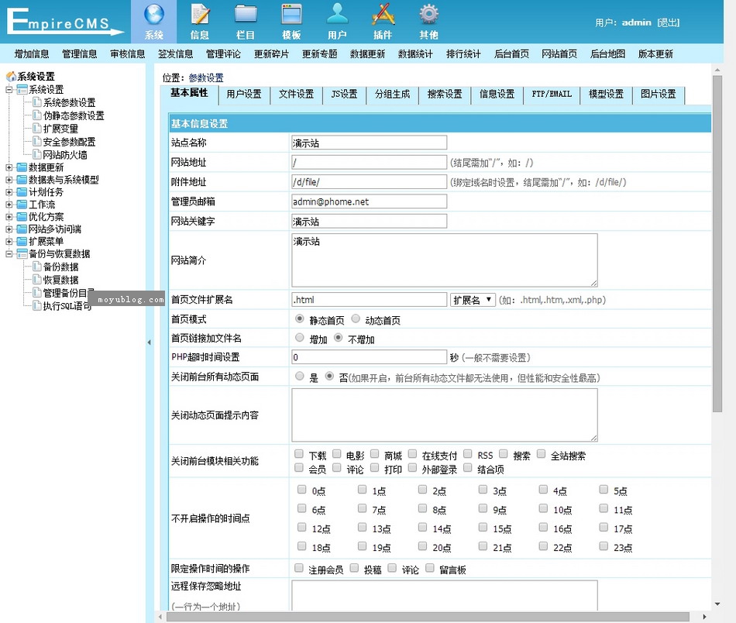The image size is (736, 623).
Task: Expand the 数据更新 tree node
Action: pyautogui.click(x=9, y=167)
